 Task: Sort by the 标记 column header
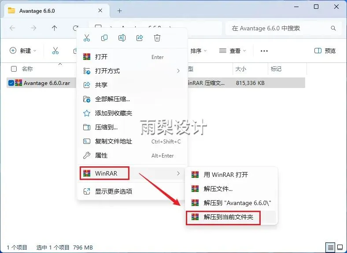pos(276,69)
